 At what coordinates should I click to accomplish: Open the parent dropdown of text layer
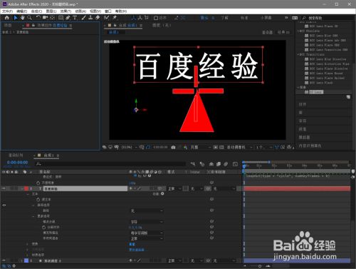tap(224, 188)
